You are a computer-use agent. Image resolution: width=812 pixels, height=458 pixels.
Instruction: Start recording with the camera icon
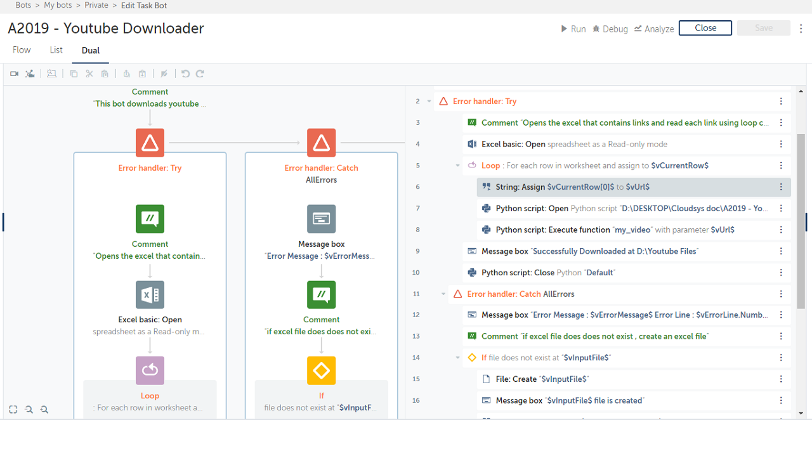coord(14,74)
